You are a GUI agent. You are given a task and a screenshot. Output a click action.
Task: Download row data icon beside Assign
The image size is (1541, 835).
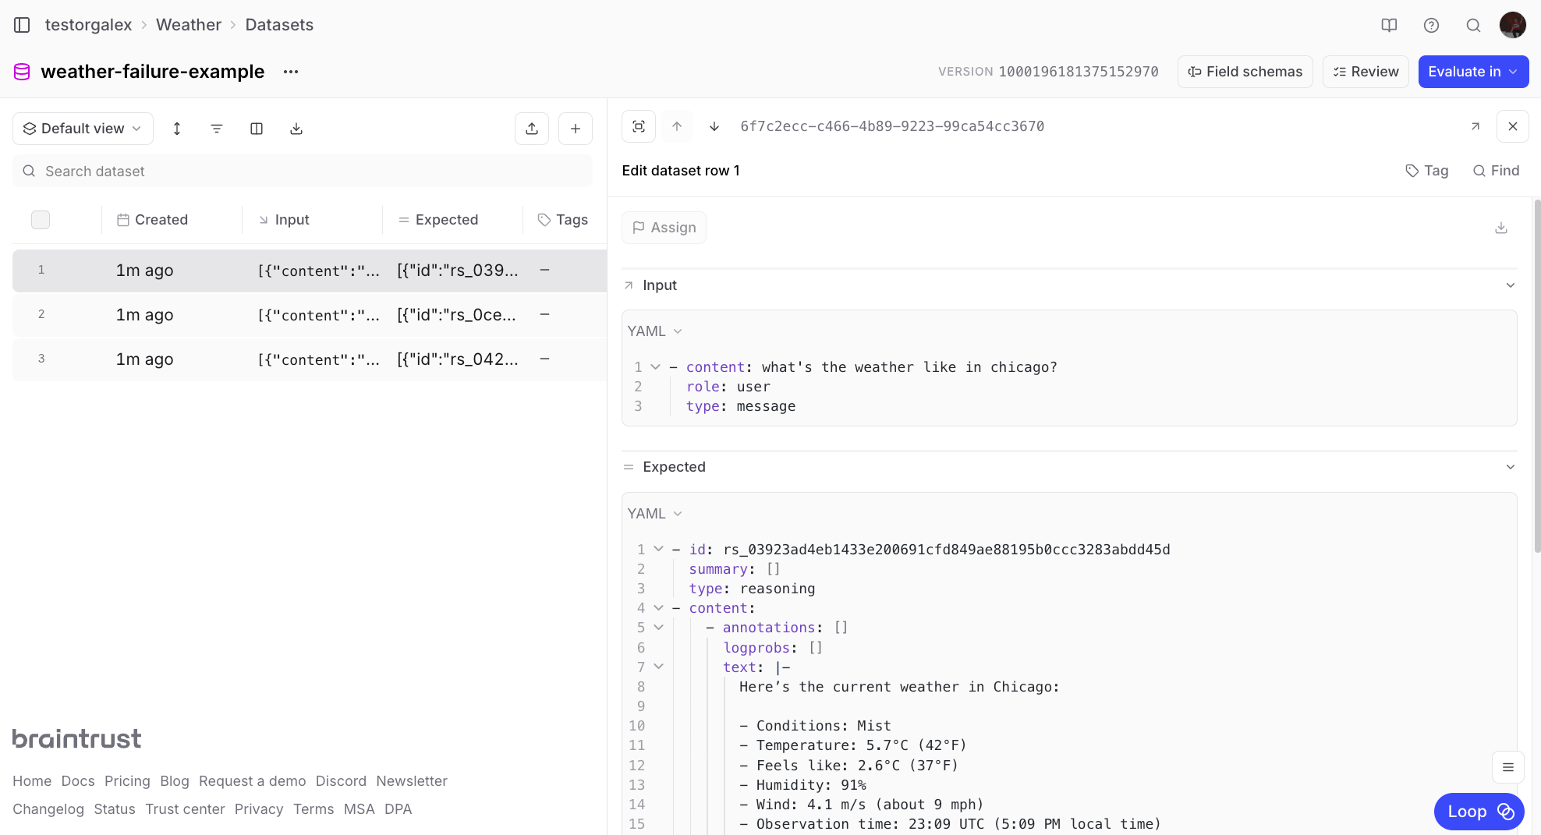point(1501,228)
